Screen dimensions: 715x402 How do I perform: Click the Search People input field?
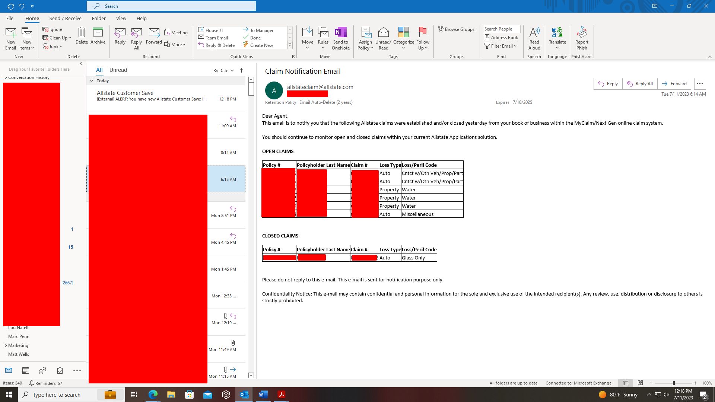click(501, 29)
